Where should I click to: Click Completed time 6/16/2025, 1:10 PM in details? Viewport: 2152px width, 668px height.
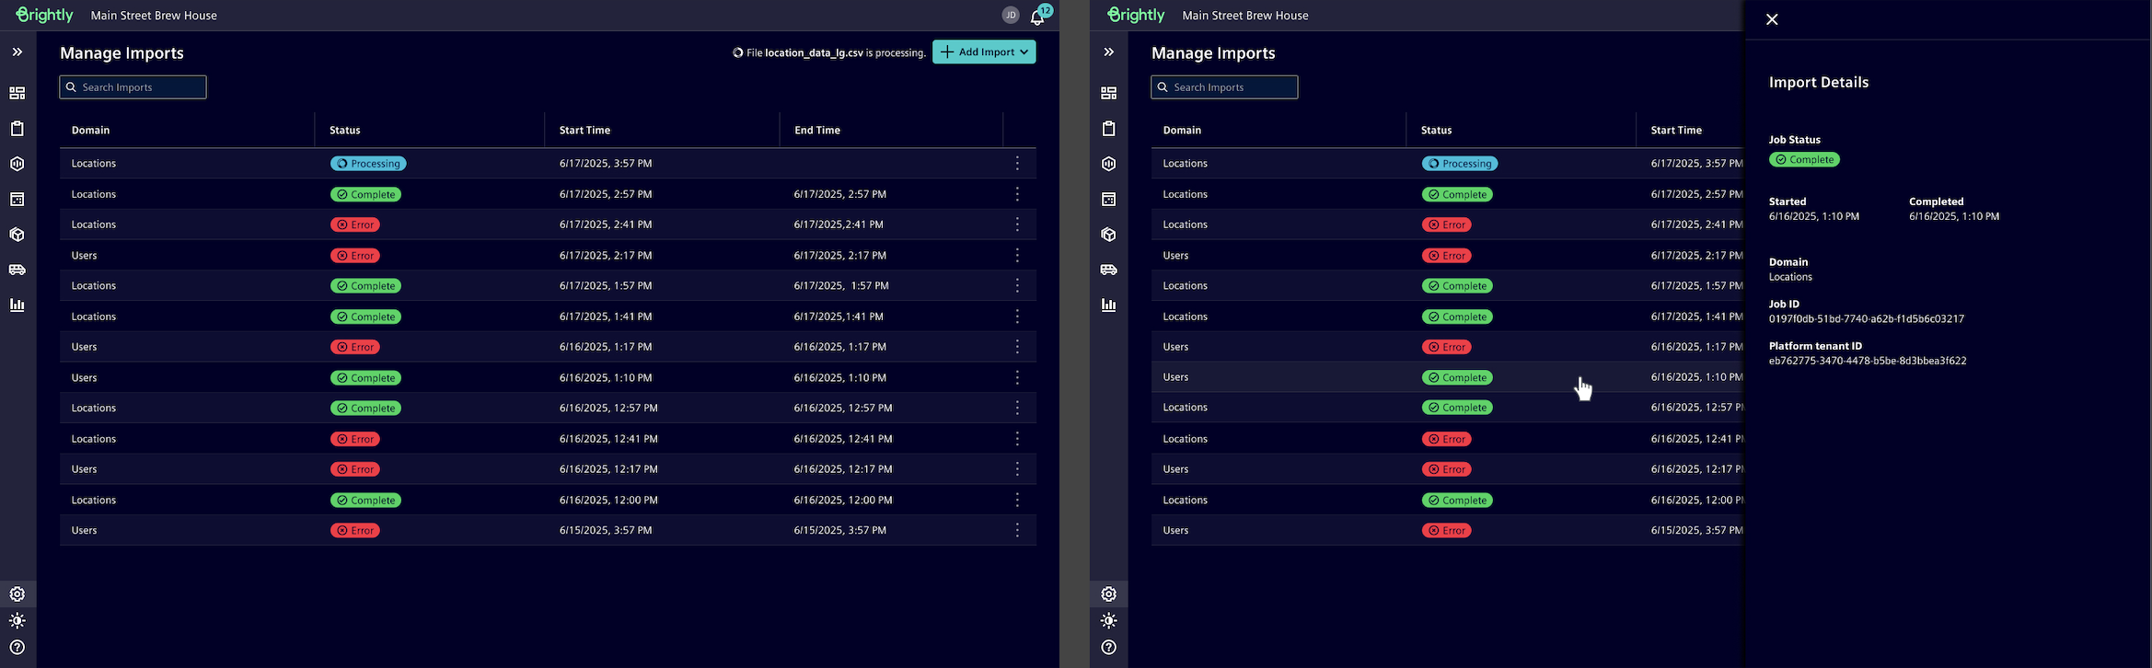[x=1954, y=217]
